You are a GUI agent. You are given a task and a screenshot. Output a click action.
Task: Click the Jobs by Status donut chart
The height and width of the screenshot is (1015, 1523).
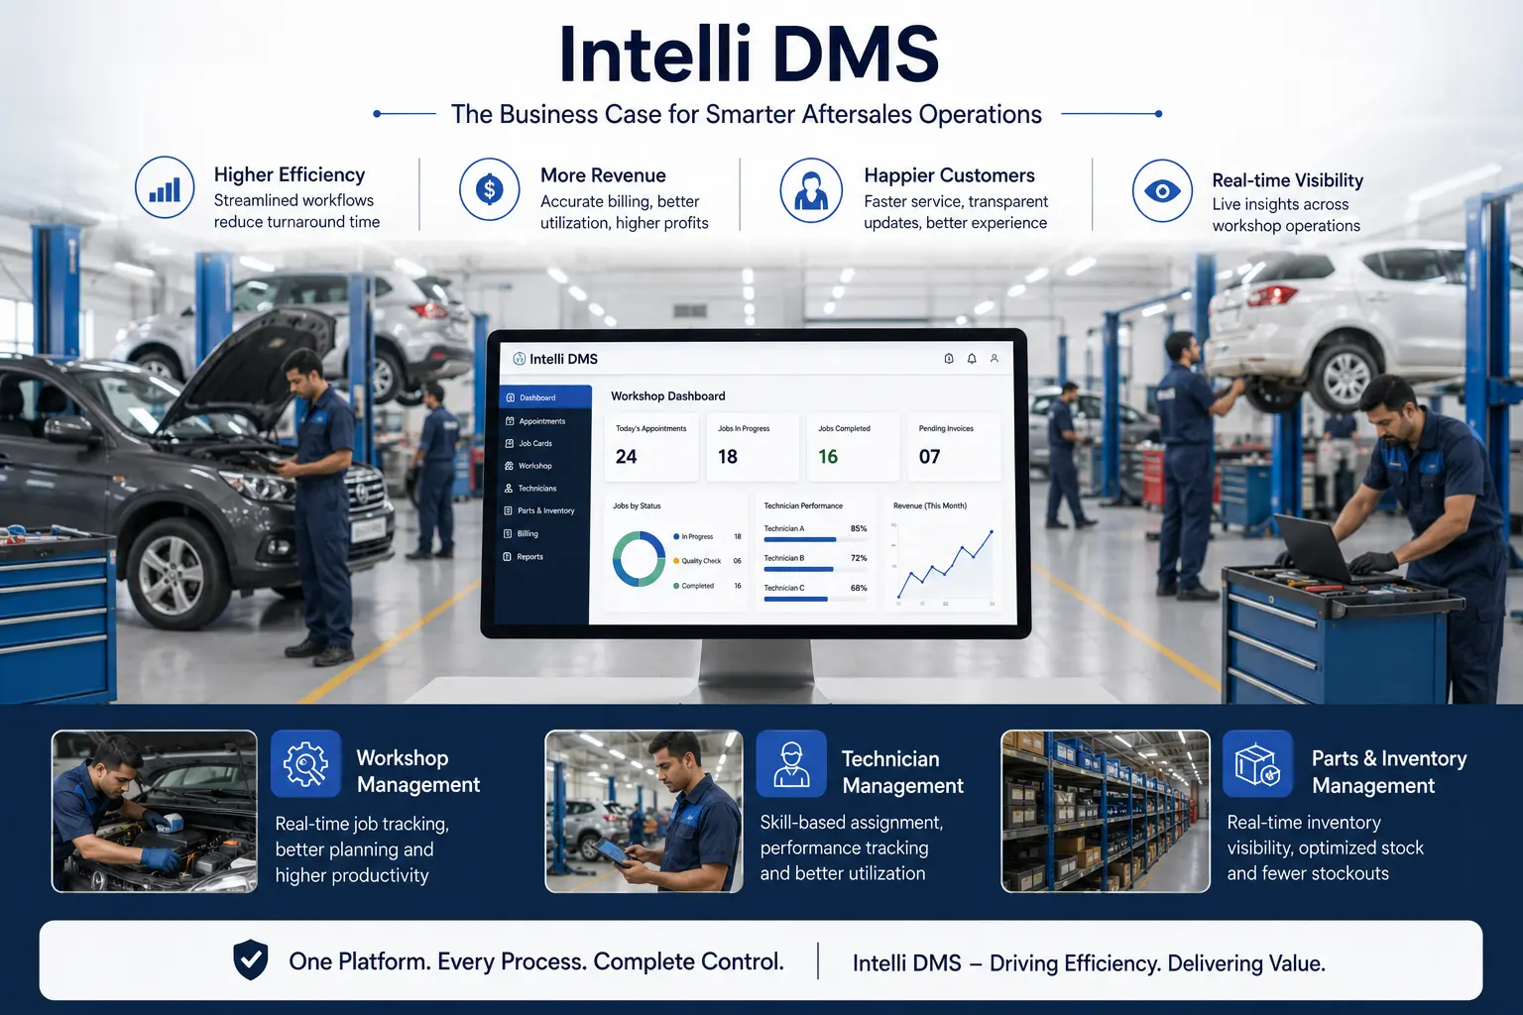pos(640,559)
